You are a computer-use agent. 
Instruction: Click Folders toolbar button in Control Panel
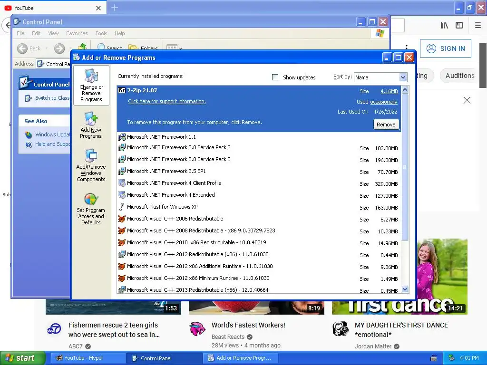click(143, 48)
